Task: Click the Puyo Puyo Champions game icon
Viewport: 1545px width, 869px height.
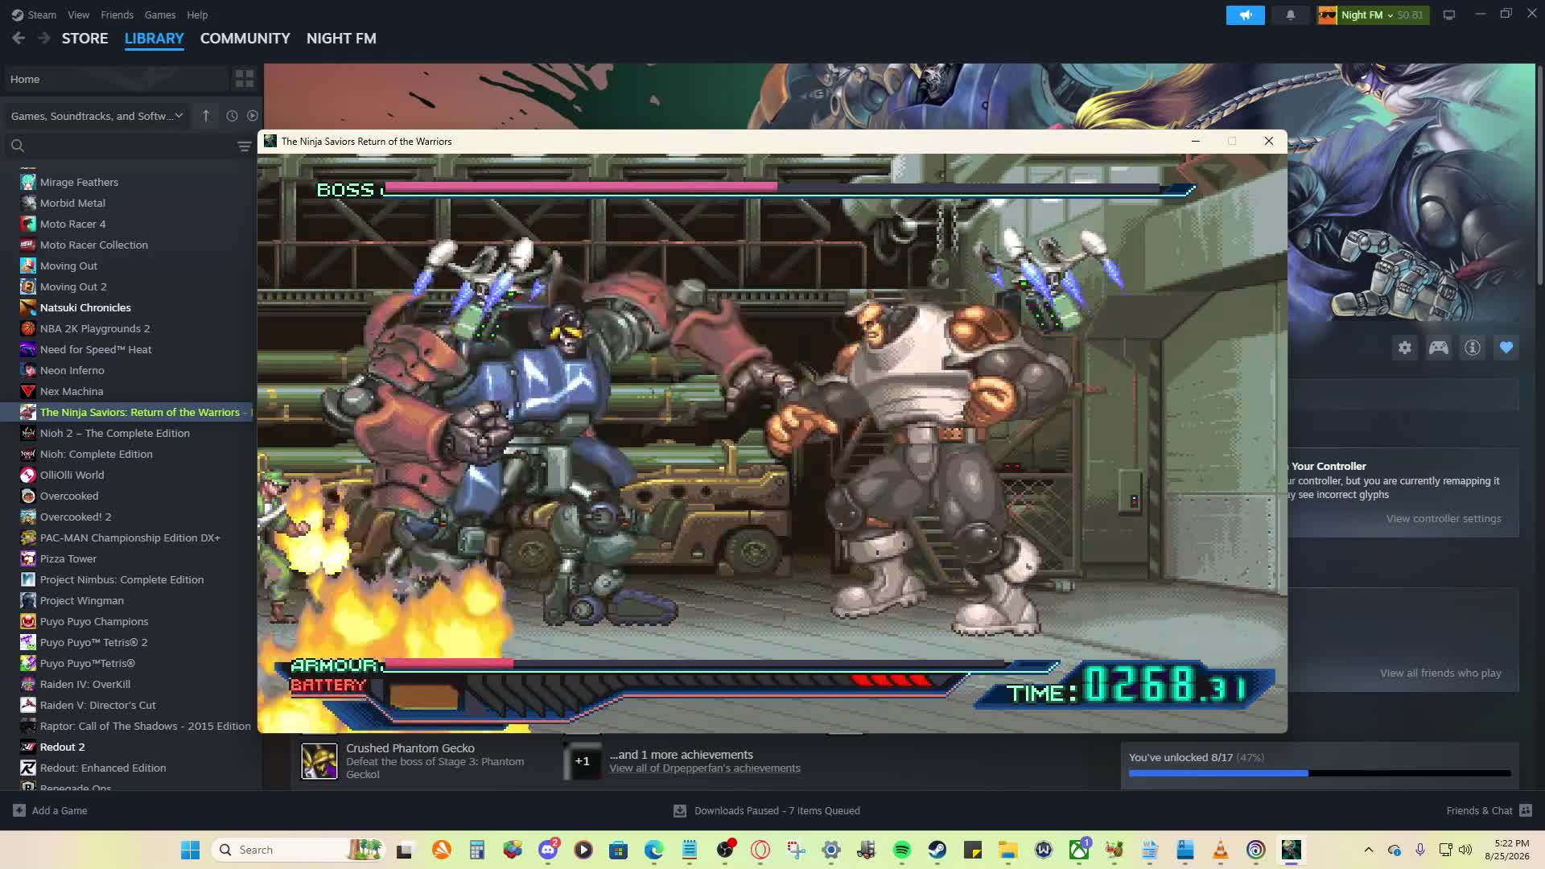Action: tap(28, 621)
